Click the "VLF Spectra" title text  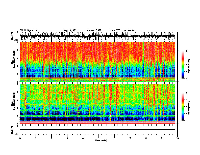point(29,30)
